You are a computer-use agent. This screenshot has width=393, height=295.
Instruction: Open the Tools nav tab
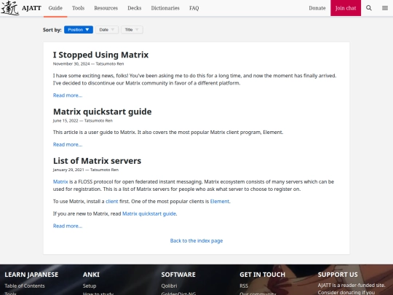(78, 8)
